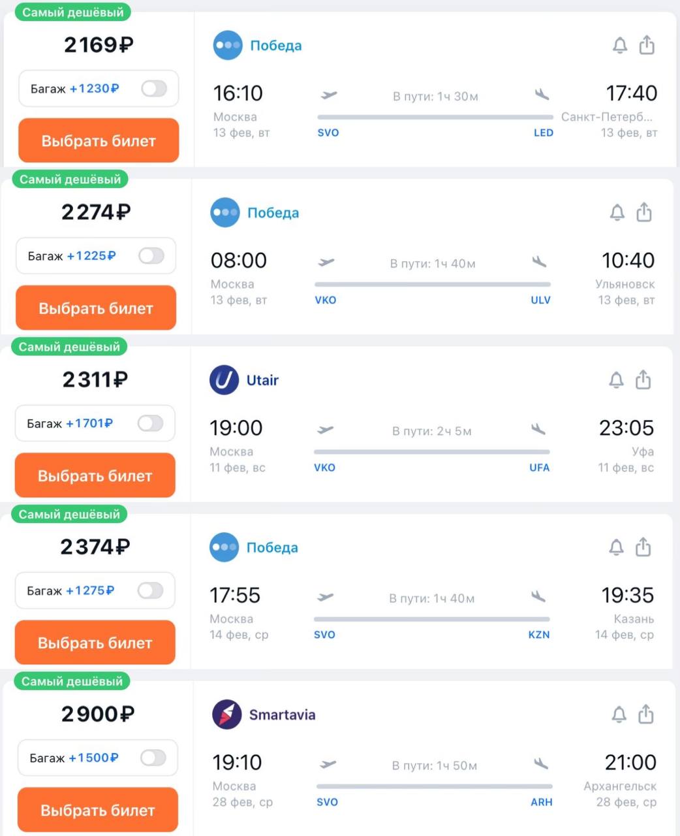Set a price alert for the Ulyanovsk flight
The height and width of the screenshot is (836, 680).
coord(617,213)
